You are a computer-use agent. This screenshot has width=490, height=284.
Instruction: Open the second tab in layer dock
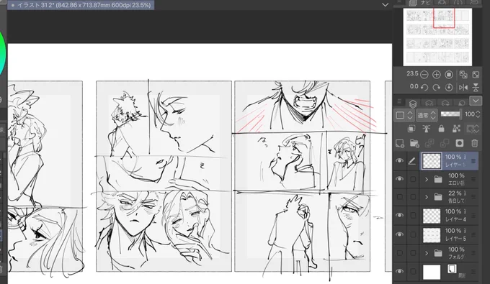[429, 103]
